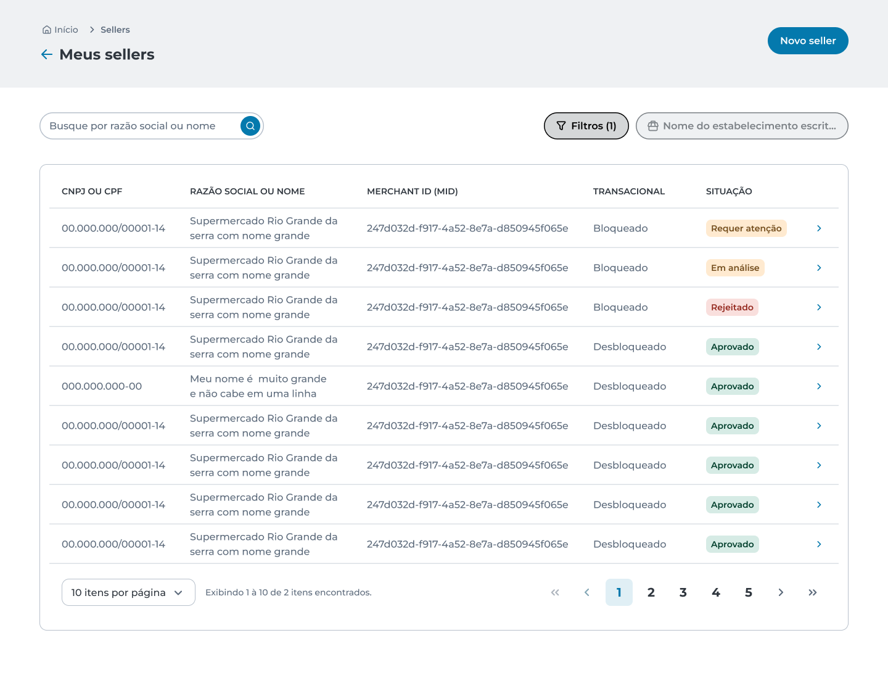Open the Filtros (1) filter panel
888x683 pixels.
[x=586, y=126]
